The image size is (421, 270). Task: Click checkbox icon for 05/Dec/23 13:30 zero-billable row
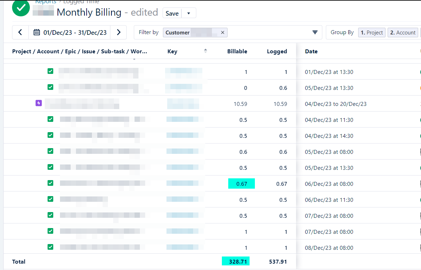pos(50,87)
